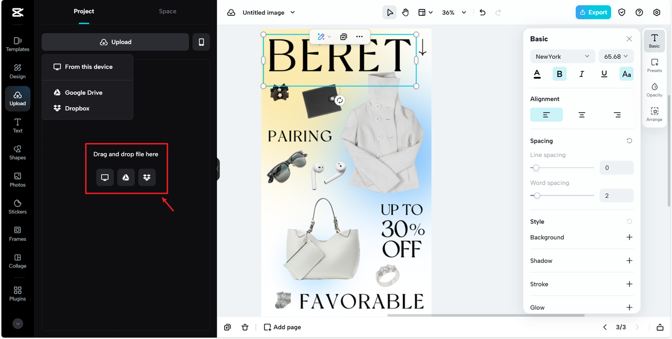This screenshot has width=672, height=339.
Task: Choose Dropbox upload option
Action: point(88,109)
